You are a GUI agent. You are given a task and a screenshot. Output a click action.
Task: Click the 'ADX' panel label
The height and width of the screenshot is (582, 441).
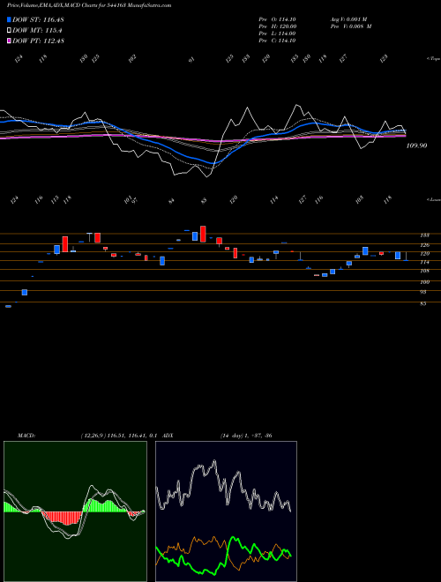pos(168,436)
